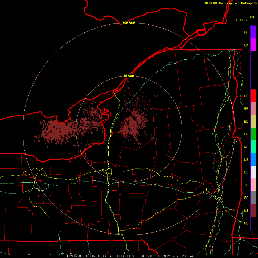The image size is (258, 258).
Task: Click the "HHC" product label
Action: point(252,17)
